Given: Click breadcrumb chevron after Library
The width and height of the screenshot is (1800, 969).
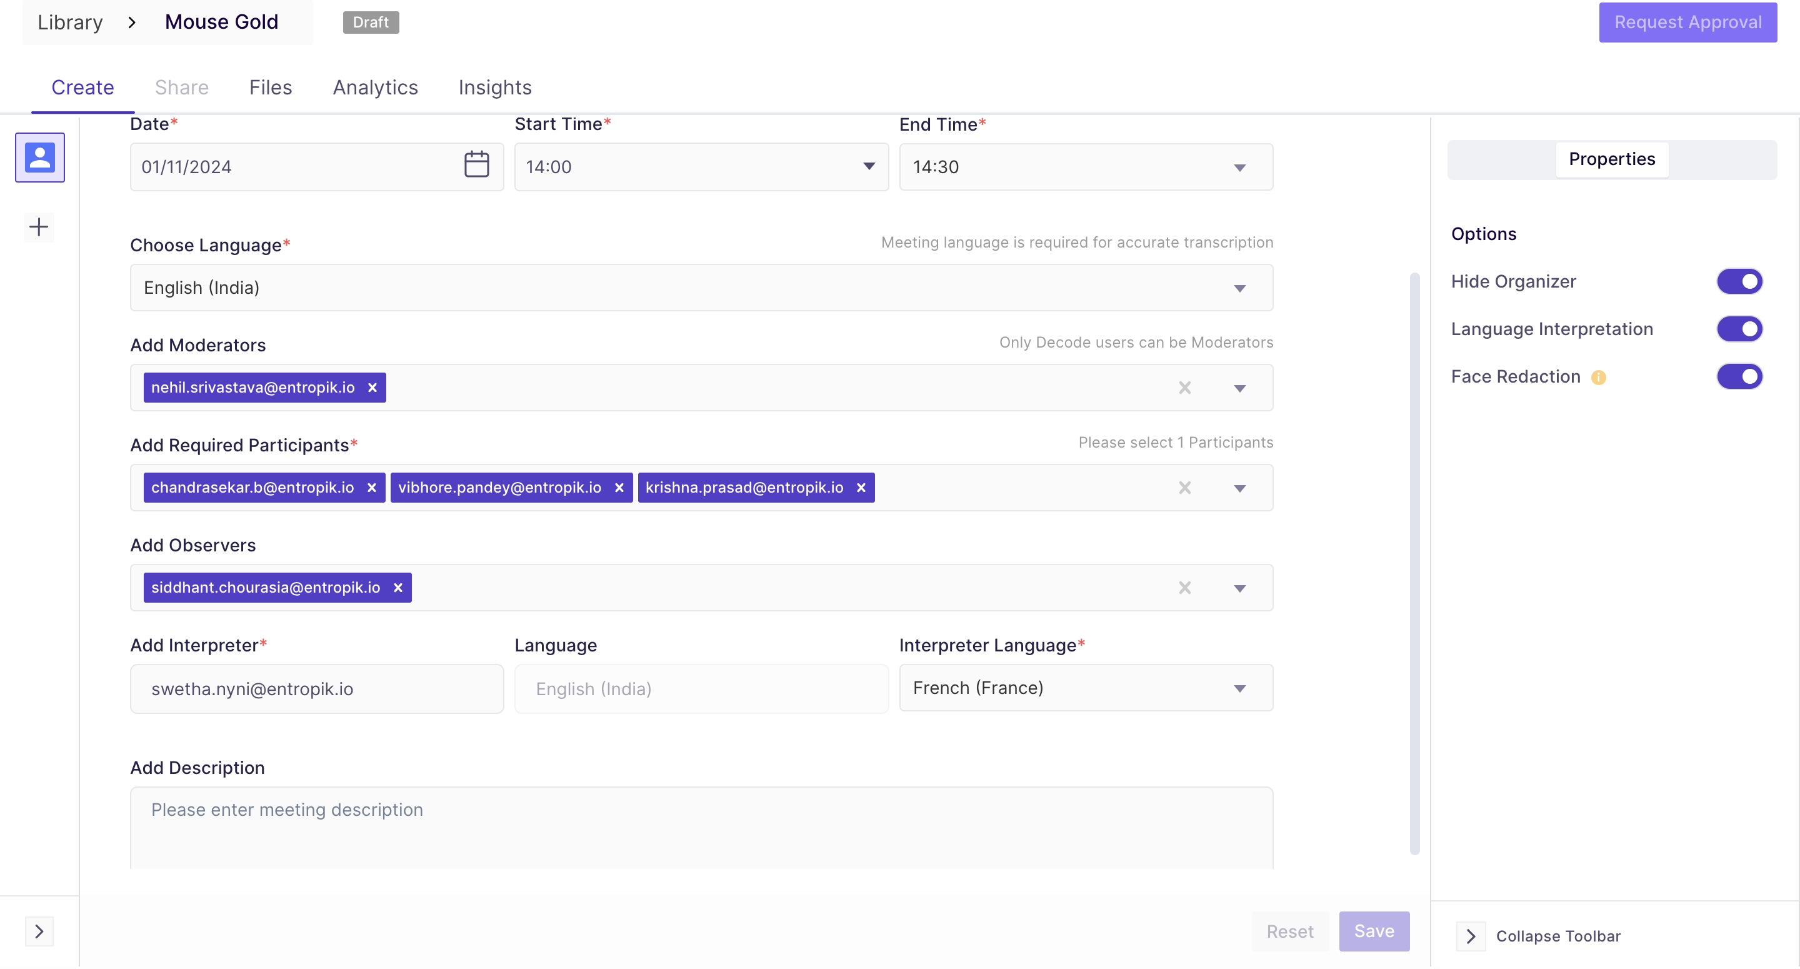Looking at the screenshot, I should pyautogui.click(x=132, y=23).
